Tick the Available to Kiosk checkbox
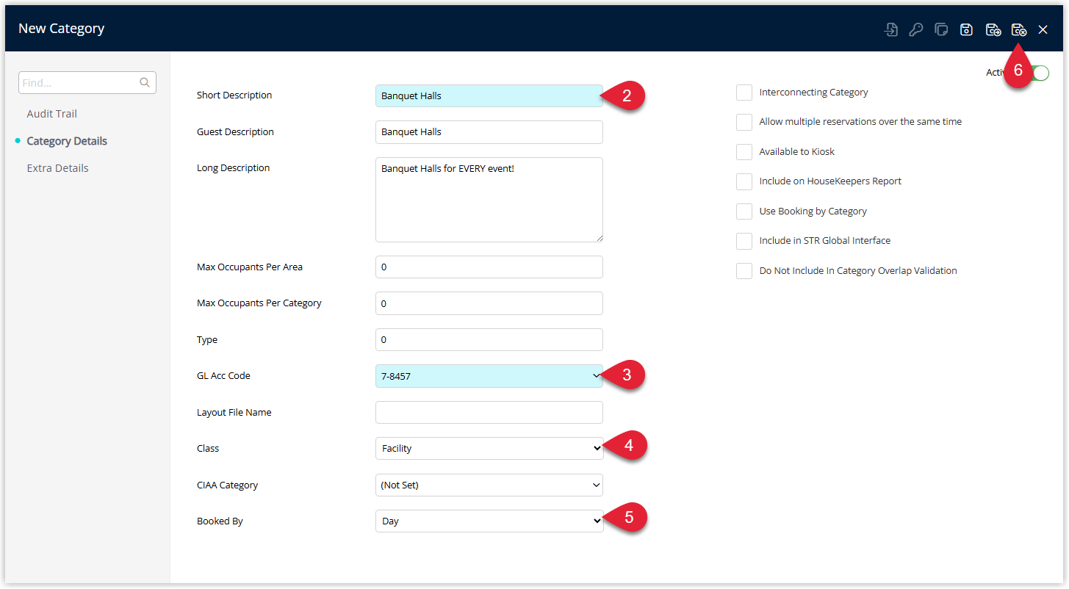 (x=744, y=152)
